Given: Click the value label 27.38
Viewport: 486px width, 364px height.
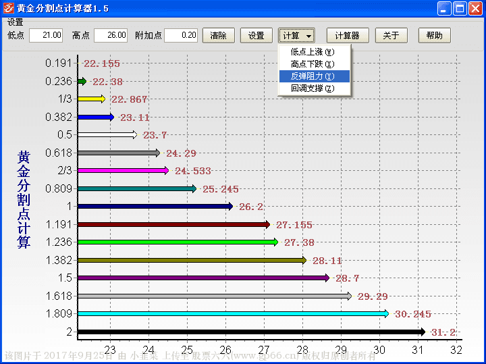Looking at the screenshot, I should click(x=299, y=242).
